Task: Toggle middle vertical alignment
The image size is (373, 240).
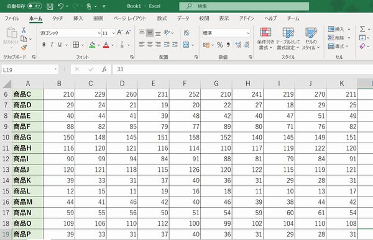Action: point(150,33)
